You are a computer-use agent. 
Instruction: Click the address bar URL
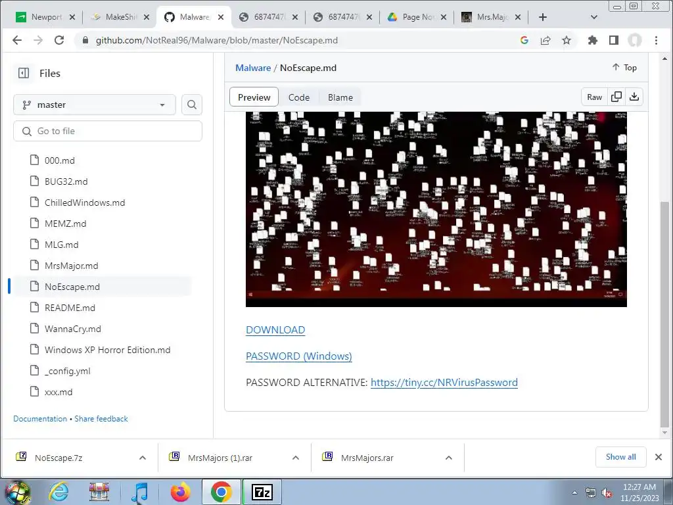pos(217,40)
